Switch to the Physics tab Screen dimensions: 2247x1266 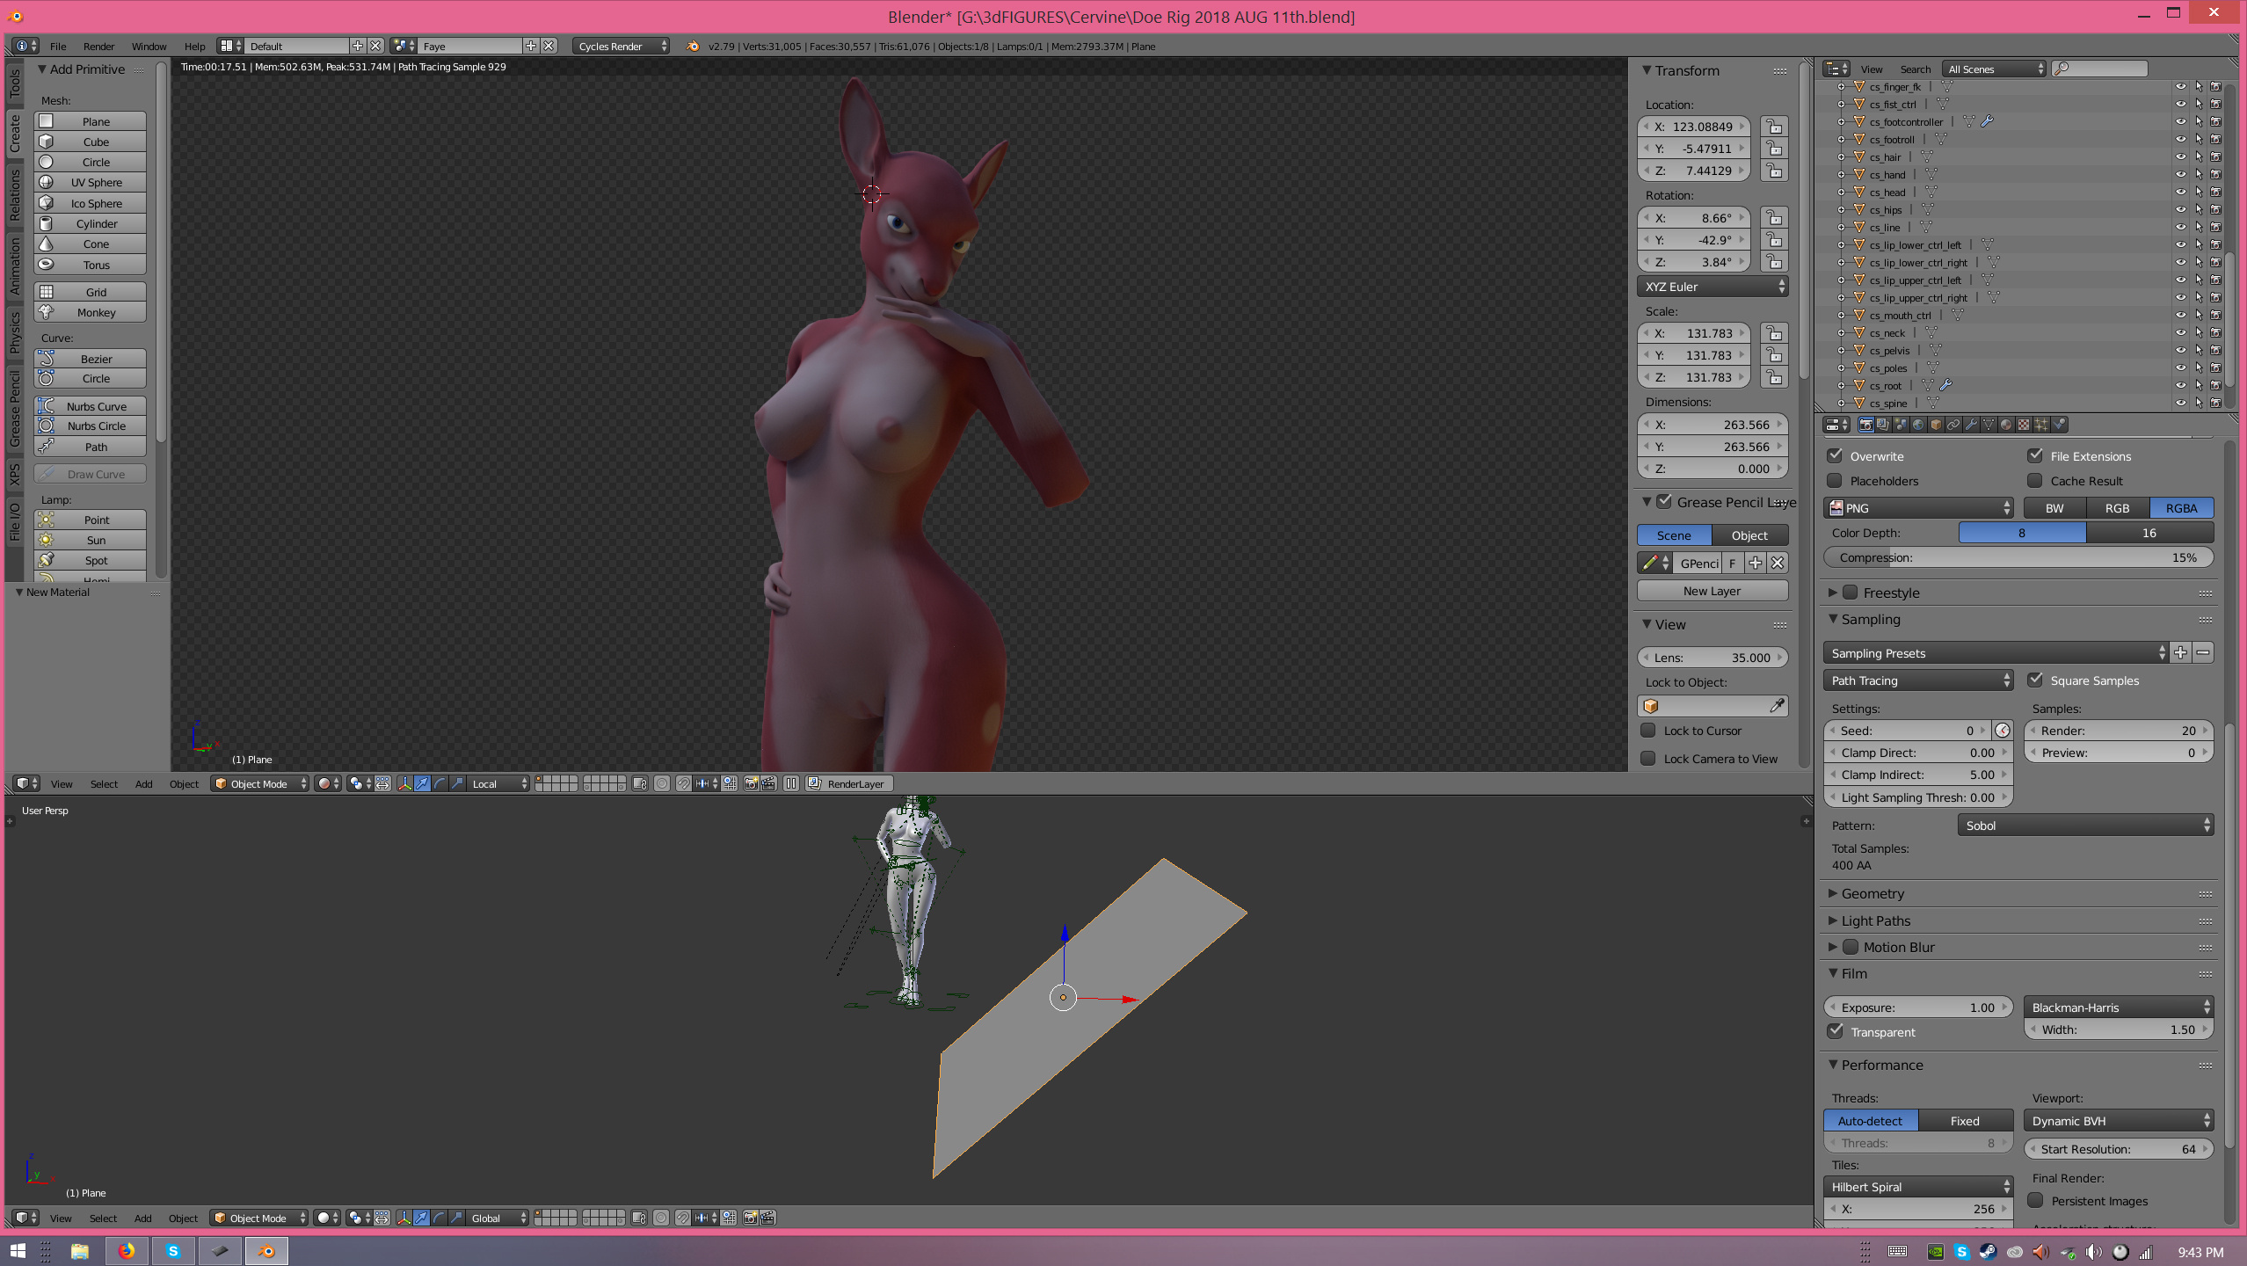[15, 332]
